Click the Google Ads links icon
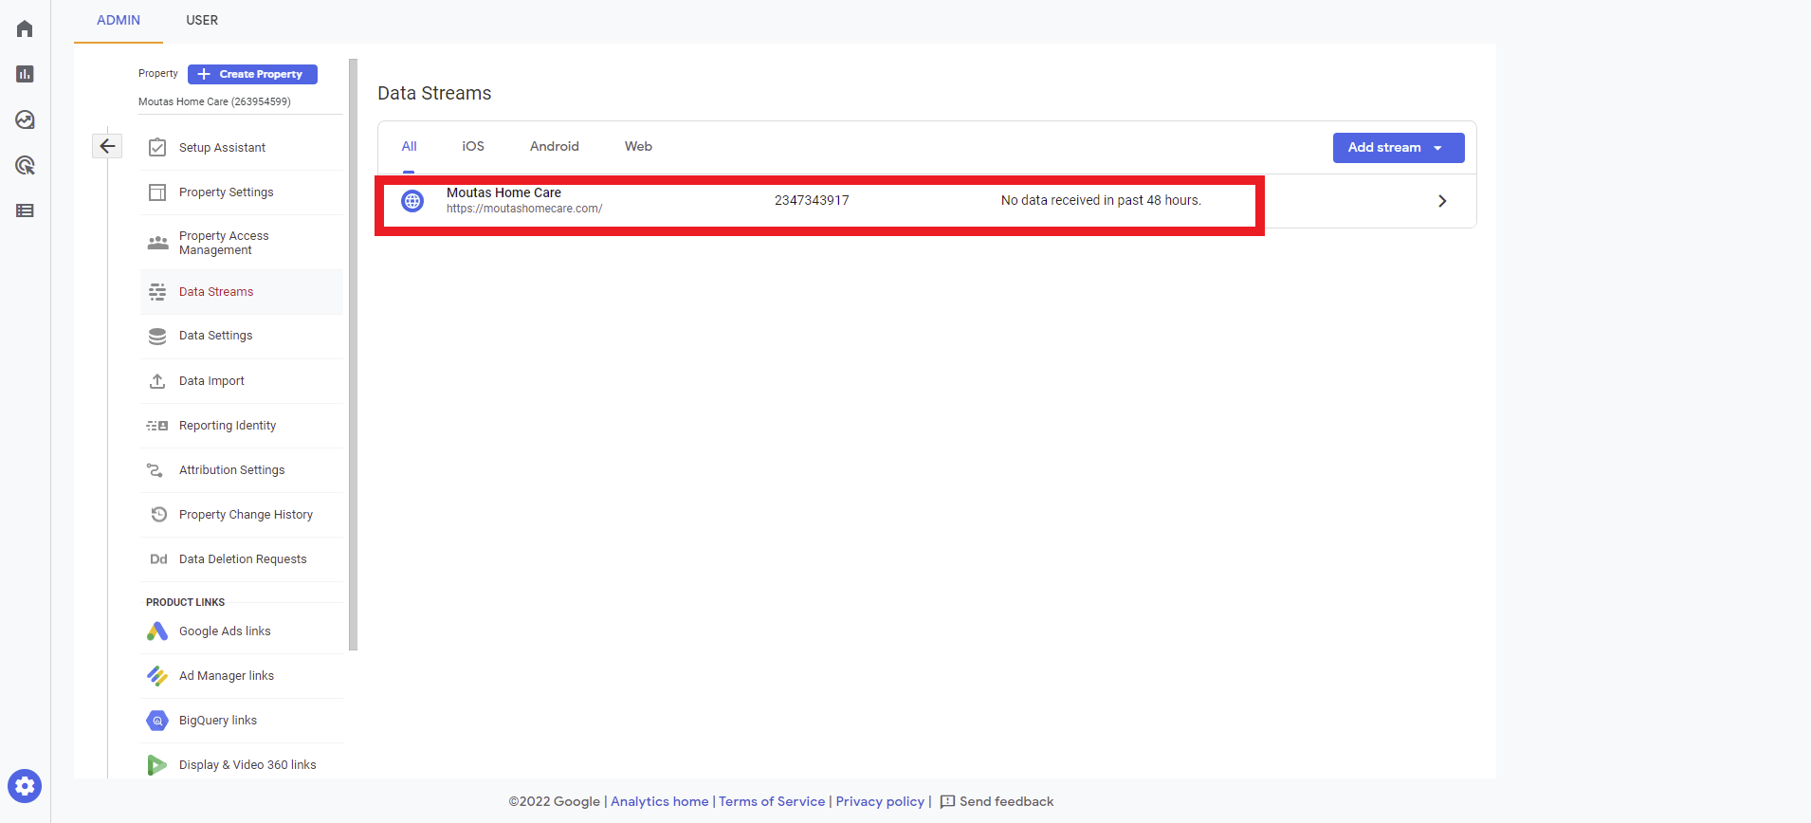 tap(157, 631)
